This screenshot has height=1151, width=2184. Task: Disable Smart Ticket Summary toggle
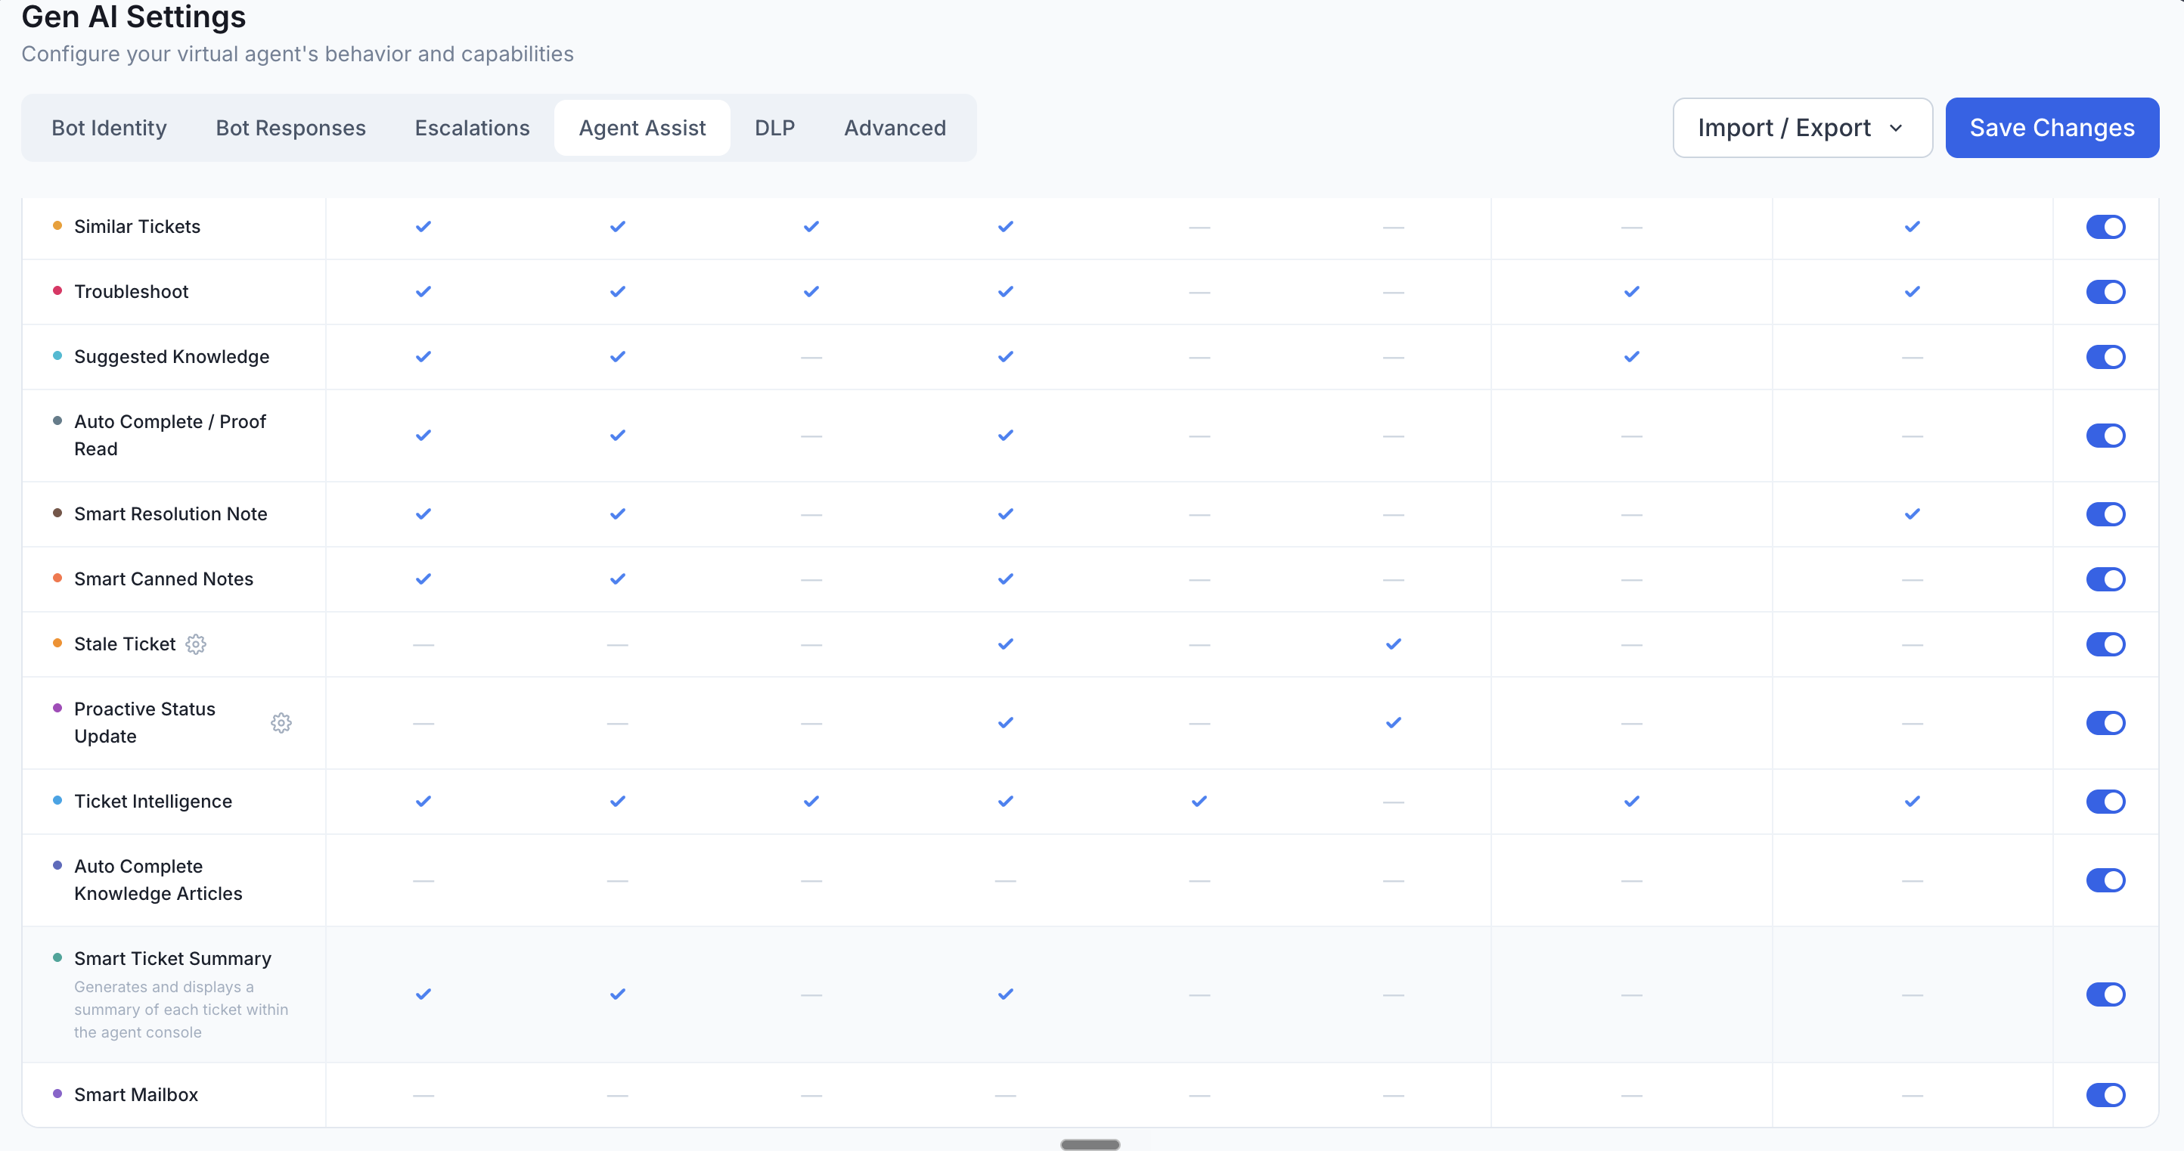coord(2105,994)
